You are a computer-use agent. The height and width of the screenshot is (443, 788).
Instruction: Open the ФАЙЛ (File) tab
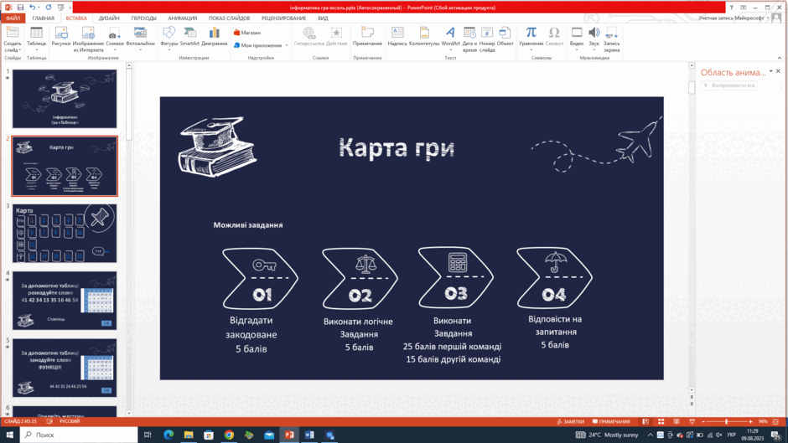click(x=13, y=18)
